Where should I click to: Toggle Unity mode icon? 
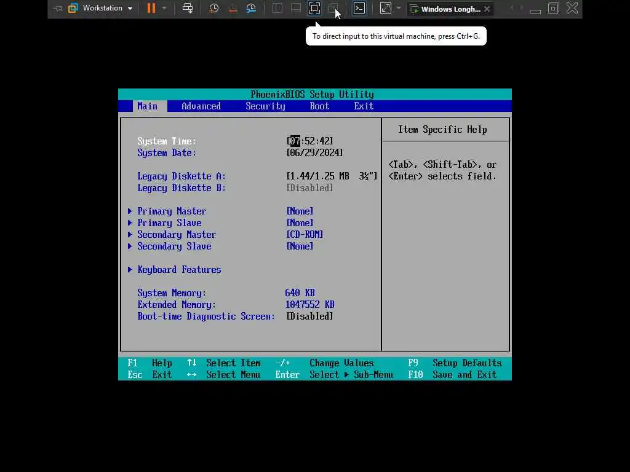[333, 8]
